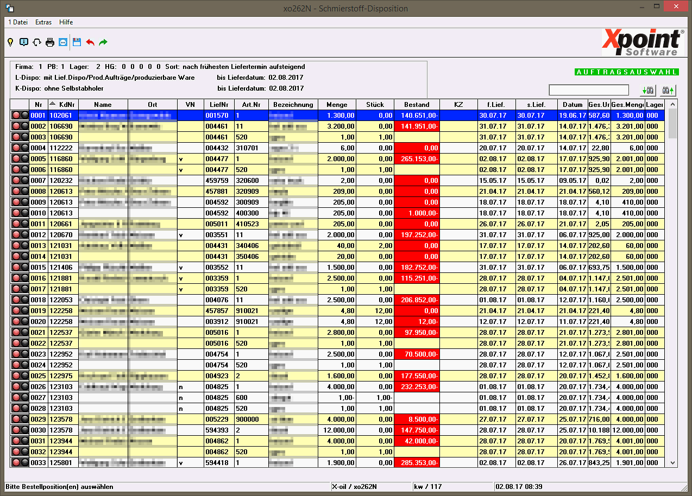The width and height of the screenshot is (692, 496).
Task: Search downward with binoculars button
Action: coord(648,90)
